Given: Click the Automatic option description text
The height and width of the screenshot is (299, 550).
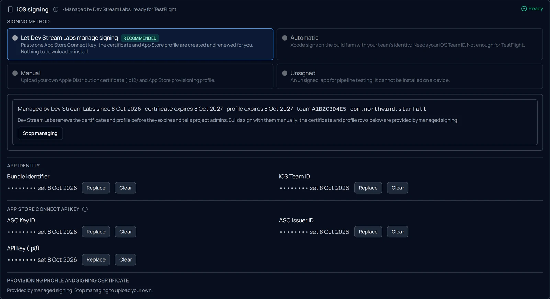Looking at the screenshot, I should pyautogui.click(x=407, y=45).
